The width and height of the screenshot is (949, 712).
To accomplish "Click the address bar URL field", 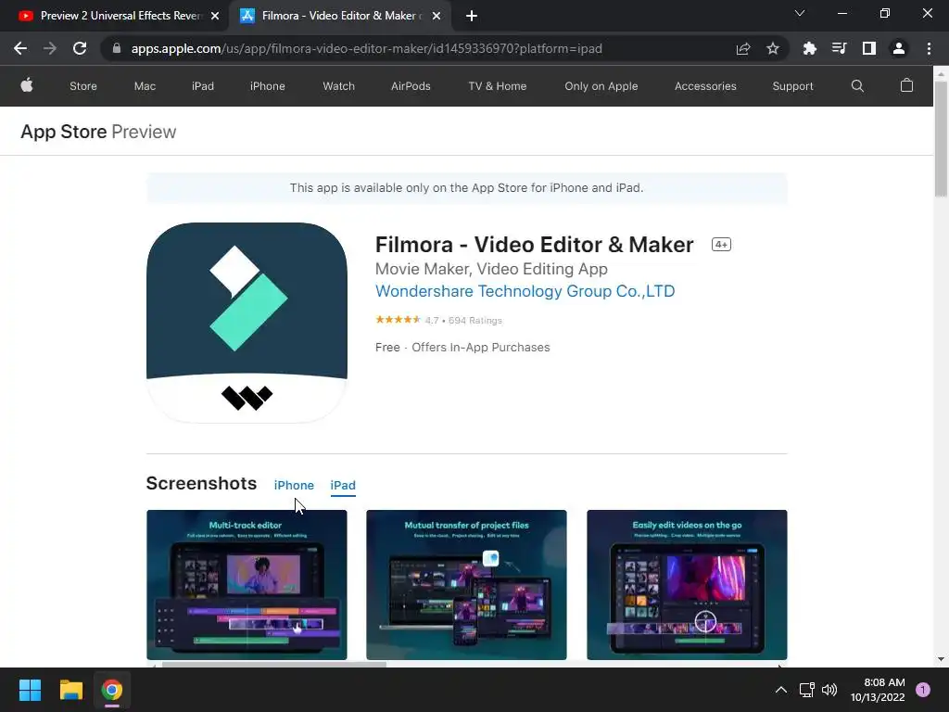I will click(366, 48).
